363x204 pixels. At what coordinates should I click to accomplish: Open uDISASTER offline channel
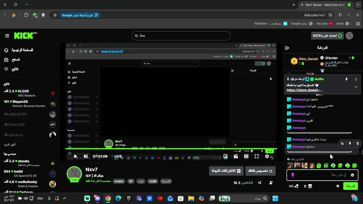(x=29, y=114)
